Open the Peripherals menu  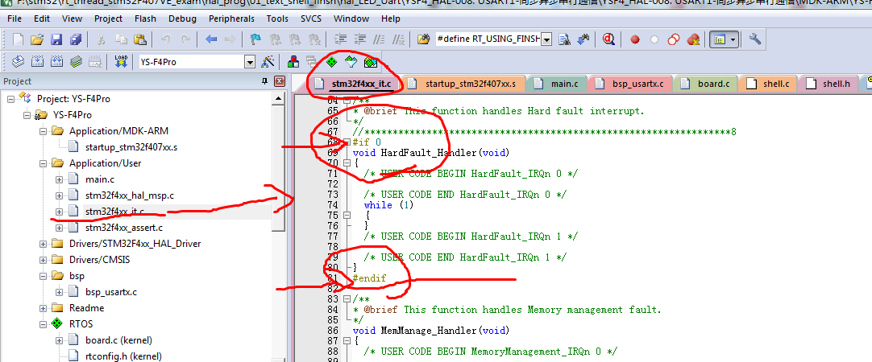231,19
